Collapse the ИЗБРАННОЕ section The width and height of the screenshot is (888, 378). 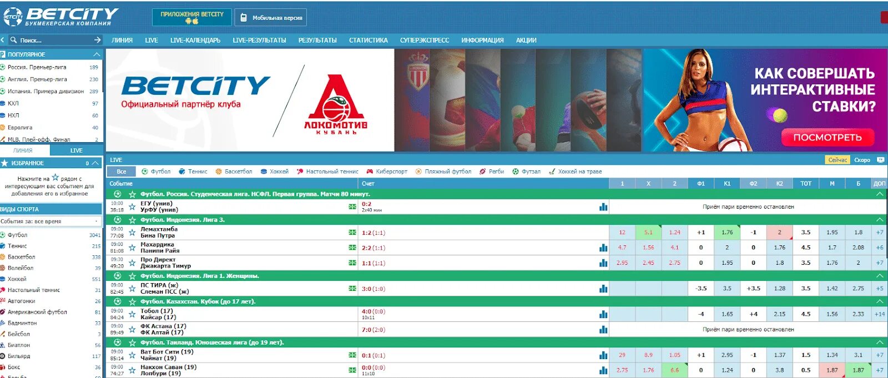pos(95,163)
